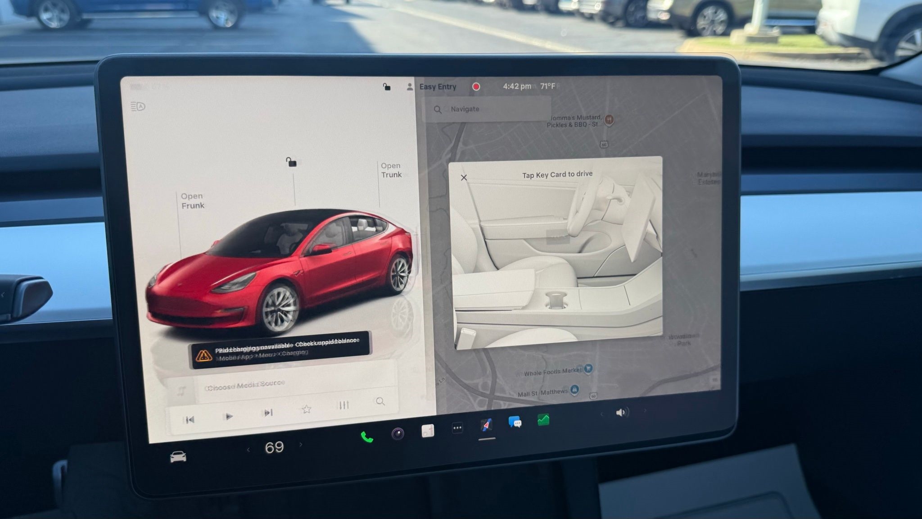Toggle dashcam red recording indicator
This screenshot has width=922, height=519.
(476, 86)
